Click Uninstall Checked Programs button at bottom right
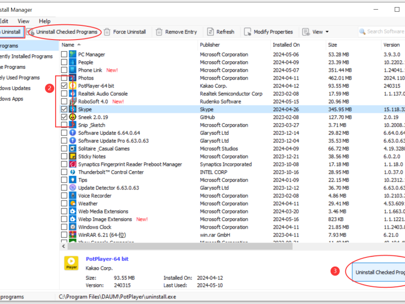Image resolution: width=405 pixels, height=304 pixels. pyautogui.click(x=379, y=272)
